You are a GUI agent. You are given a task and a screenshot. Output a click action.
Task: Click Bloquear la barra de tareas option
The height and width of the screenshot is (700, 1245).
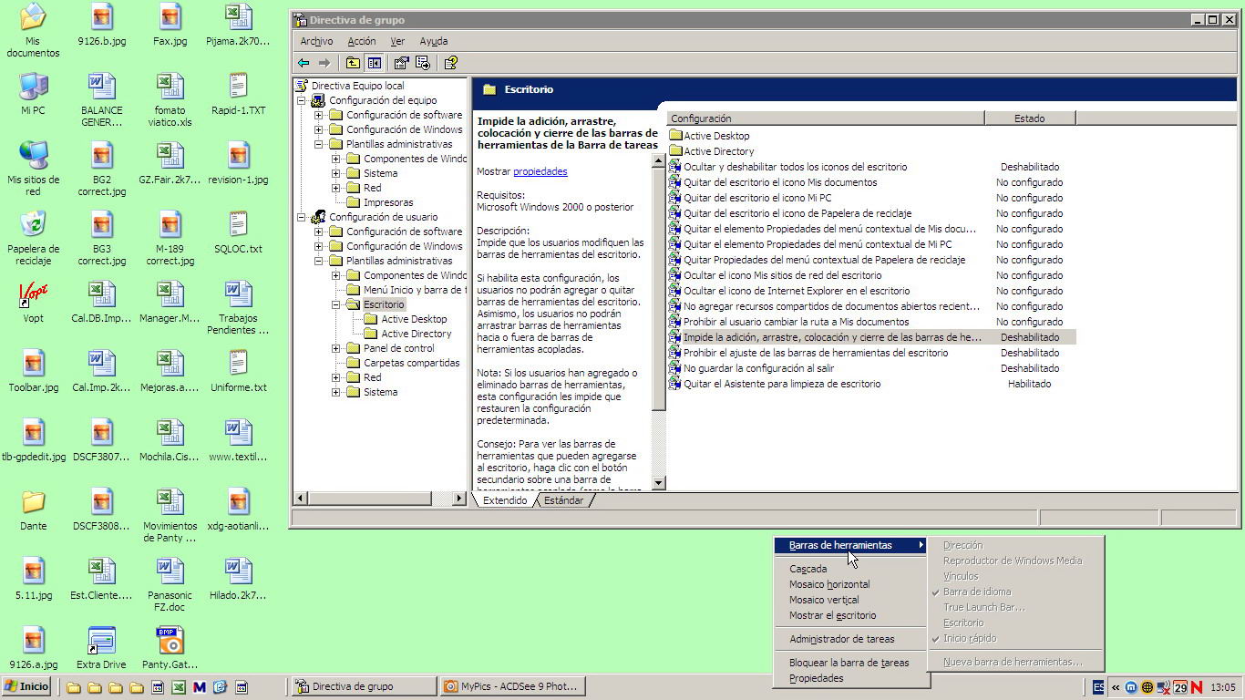[849, 663]
